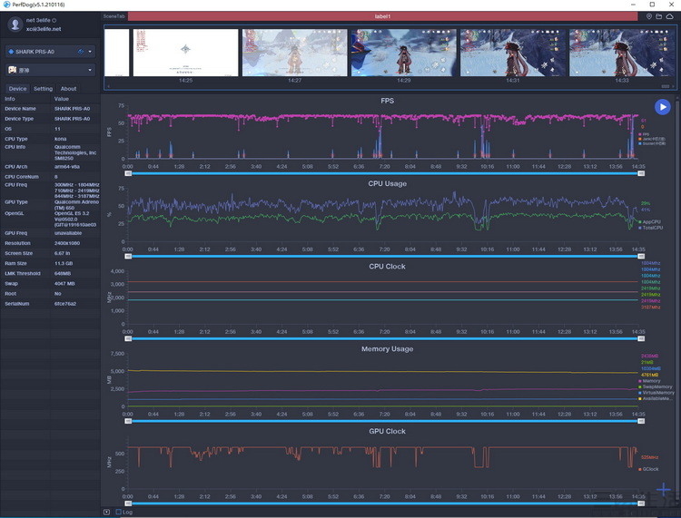Image resolution: width=681 pixels, height=518 pixels.
Task: Open the app selection dropdown
Action: pyautogui.click(x=91, y=70)
